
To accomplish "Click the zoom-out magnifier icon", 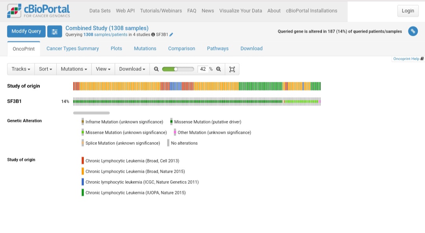I will click(x=156, y=69).
